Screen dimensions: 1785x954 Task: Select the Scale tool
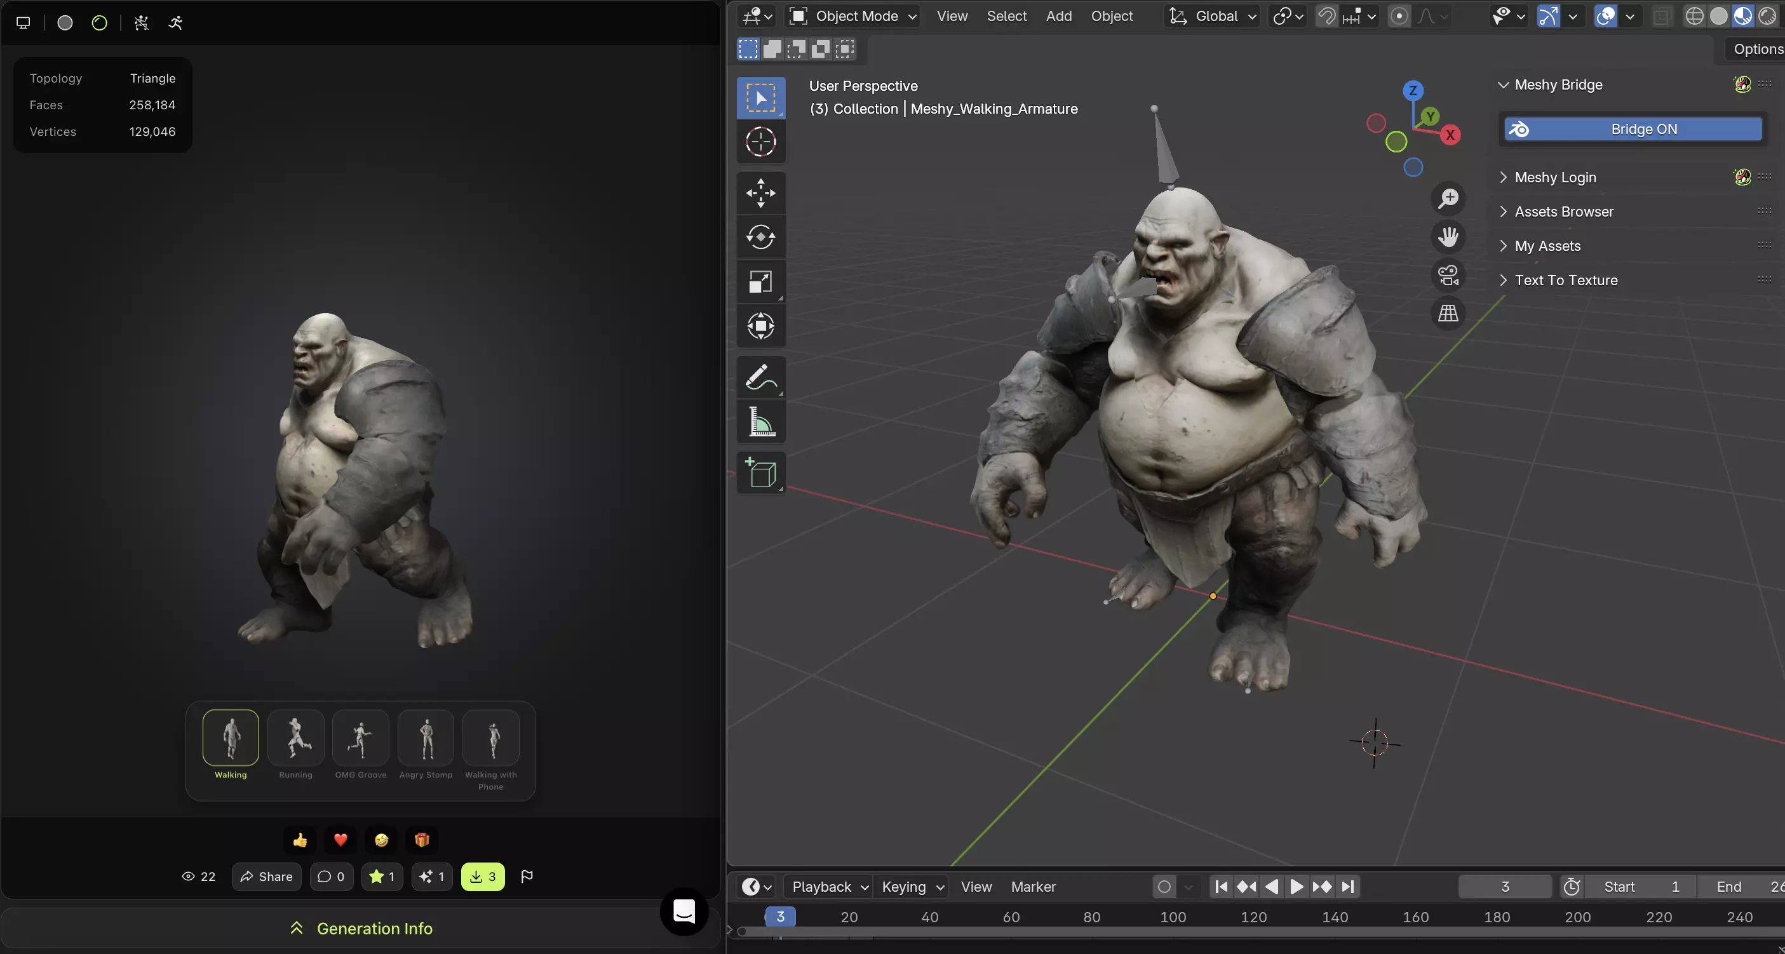click(x=761, y=282)
